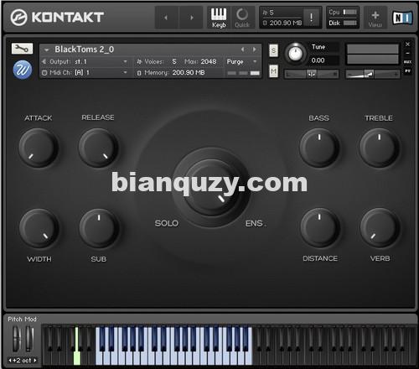Toggle the PV button on instrument header

point(407,71)
